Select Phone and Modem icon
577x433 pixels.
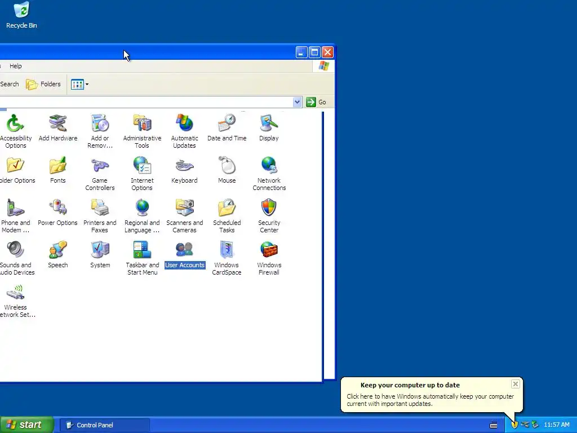point(15,216)
